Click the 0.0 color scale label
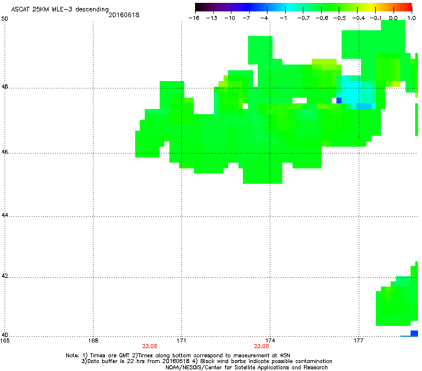The width and height of the screenshot is (422, 371). (393, 18)
